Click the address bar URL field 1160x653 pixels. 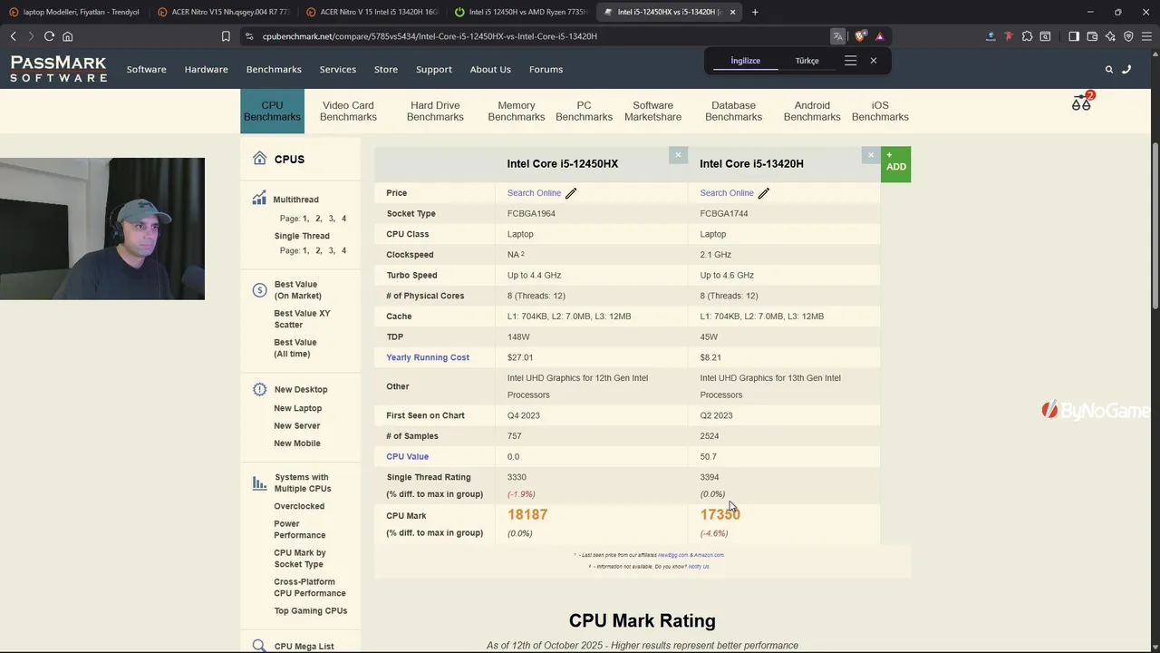[x=535, y=36]
